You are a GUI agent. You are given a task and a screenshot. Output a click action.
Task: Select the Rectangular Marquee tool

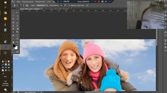[13, 13]
